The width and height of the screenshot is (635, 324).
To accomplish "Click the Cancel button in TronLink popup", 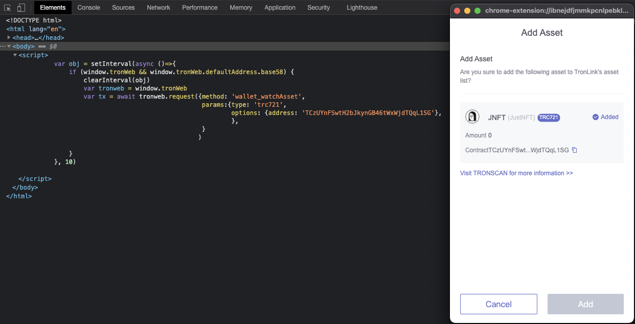I will 498,304.
